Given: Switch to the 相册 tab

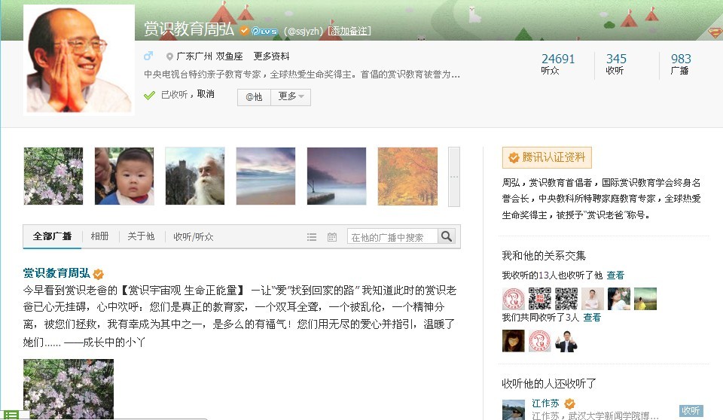Looking at the screenshot, I should point(99,236).
